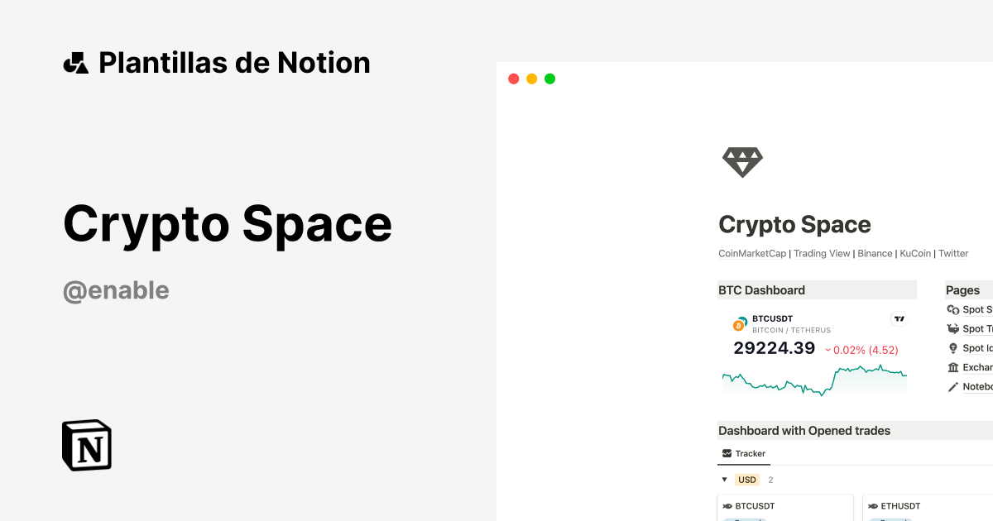This screenshot has height=521, width=993.
Task: Click the Tracker view chart icon
Action: pos(726,453)
